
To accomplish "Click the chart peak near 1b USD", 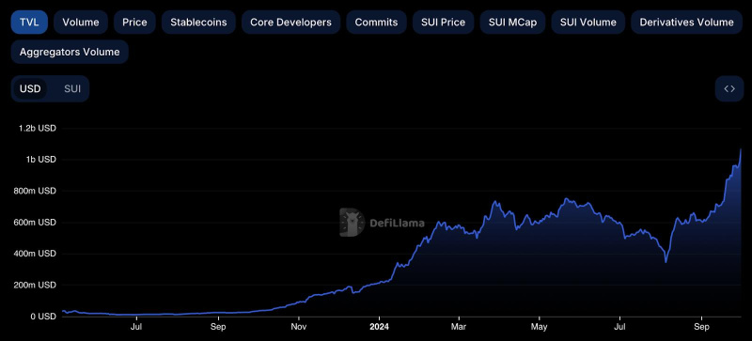I will (741, 149).
